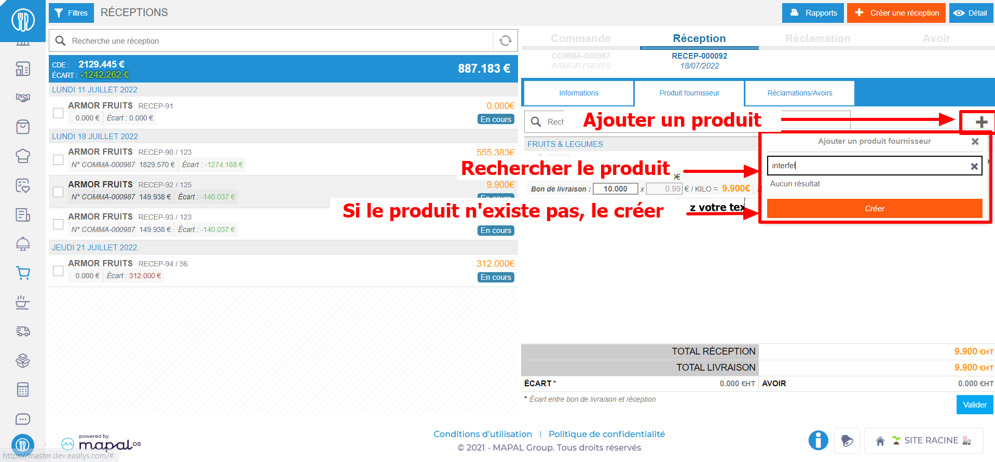Click the Valider button
Image resolution: width=995 pixels, height=462 pixels.
click(x=975, y=405)
